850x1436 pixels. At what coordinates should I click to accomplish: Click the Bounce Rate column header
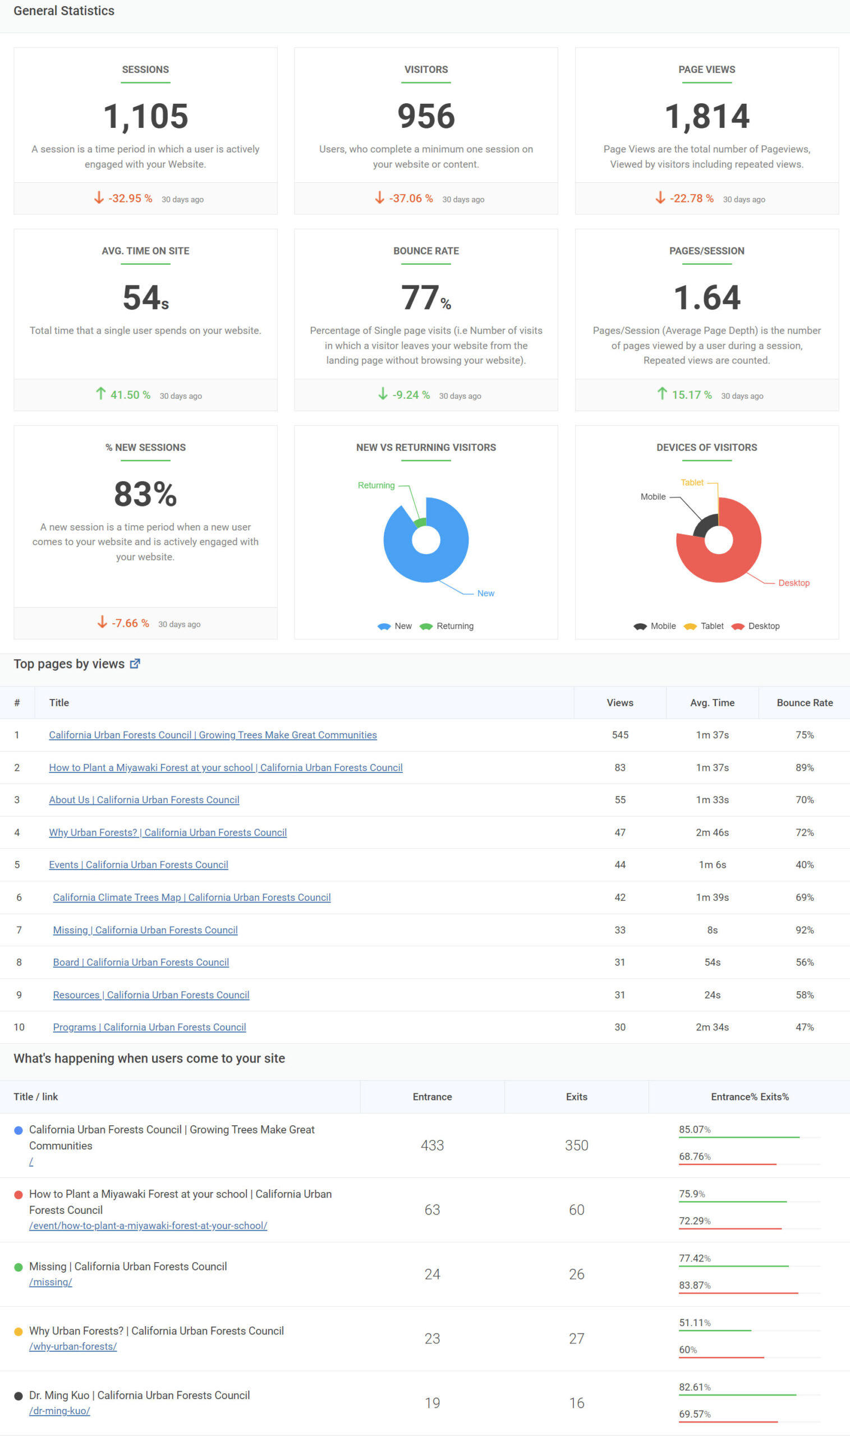pyautogui.click(x=804, y=702)
